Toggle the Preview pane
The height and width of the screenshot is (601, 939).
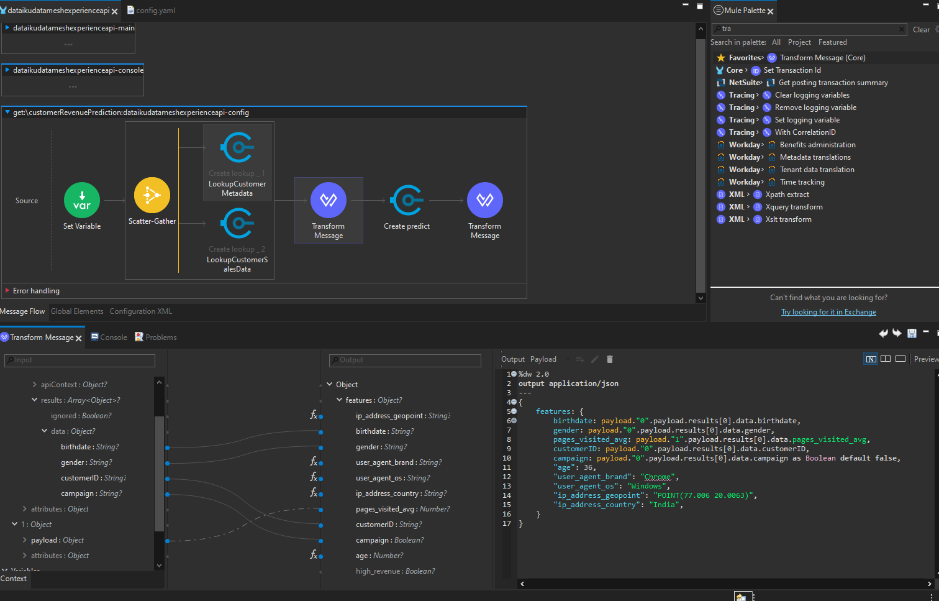point(927,359)
